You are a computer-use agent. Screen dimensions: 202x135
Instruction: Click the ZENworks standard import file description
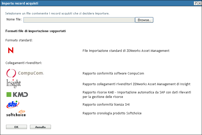[126, 51]
